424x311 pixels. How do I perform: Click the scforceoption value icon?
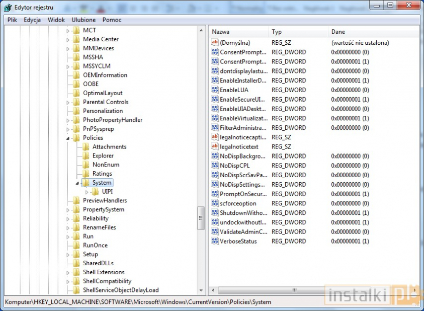tap(215, 203)
